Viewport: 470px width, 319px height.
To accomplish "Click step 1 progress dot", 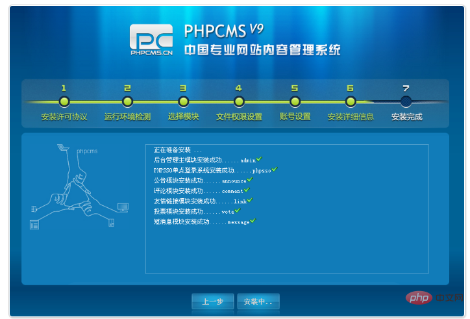I will point(64,102).
